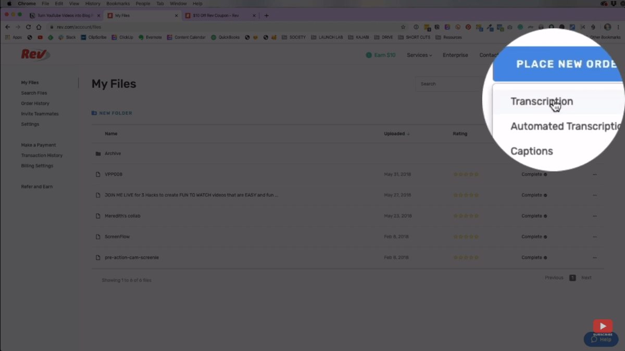Click the Apps bookmark grid icon
The image size is (625, 351).
(x=8, y=37)
